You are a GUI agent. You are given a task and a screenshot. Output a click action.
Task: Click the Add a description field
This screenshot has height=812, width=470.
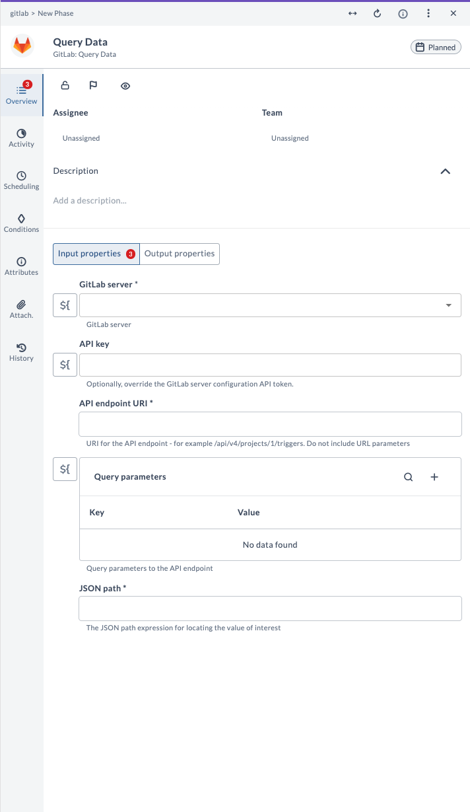[x=90, y=200]
